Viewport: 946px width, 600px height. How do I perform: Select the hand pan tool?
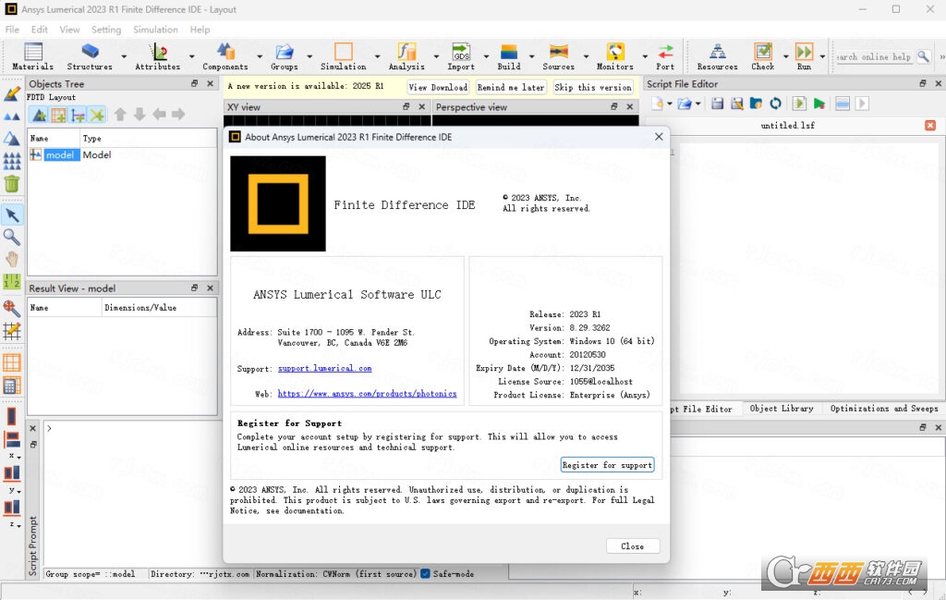click(x=11, y=260)
